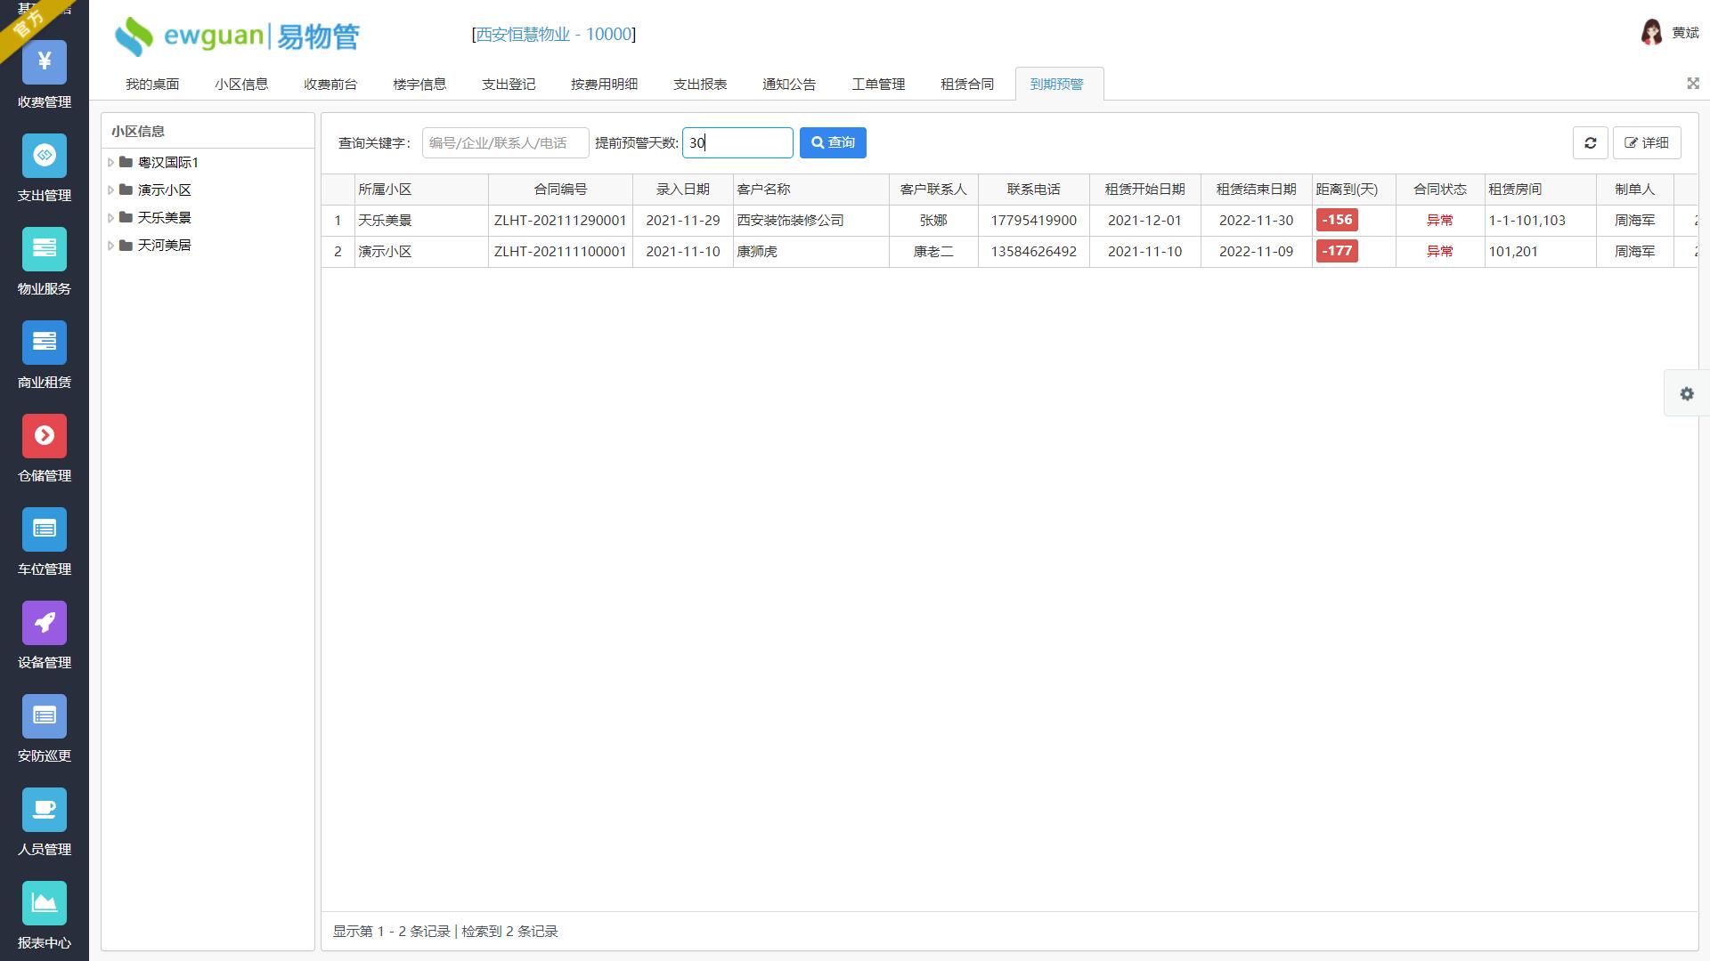Select the row for contract ZLHT-202111100001
The height and width of the screenshot is (961, 1710).
(560, 252)
